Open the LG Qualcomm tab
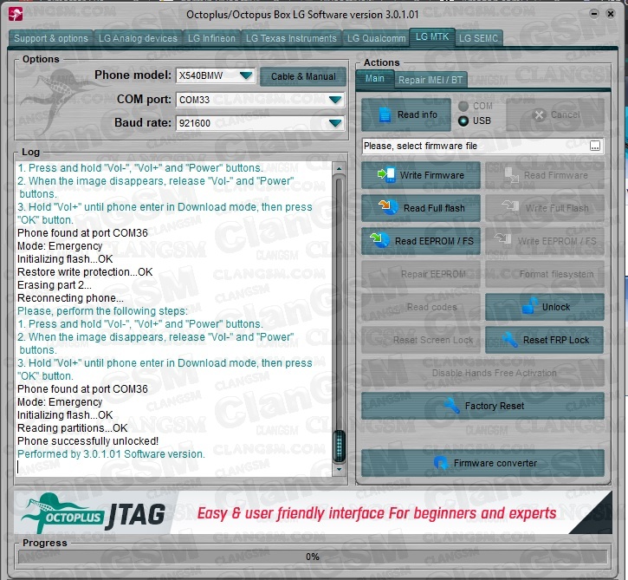 (376, 38)
